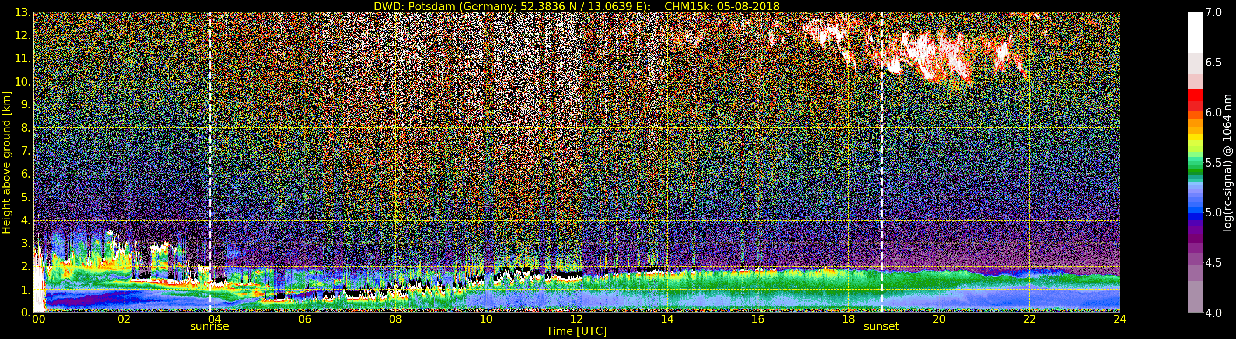
Task: Click the colorbar value '4.0'
Action: tap(1214, 313)
